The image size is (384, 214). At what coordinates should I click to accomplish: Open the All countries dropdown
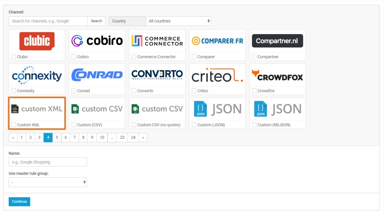tap(178, 21)
